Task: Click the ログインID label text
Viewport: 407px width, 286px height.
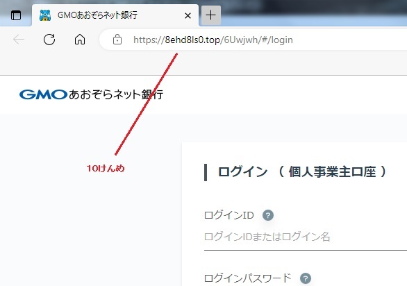Action: click(229, 215)
